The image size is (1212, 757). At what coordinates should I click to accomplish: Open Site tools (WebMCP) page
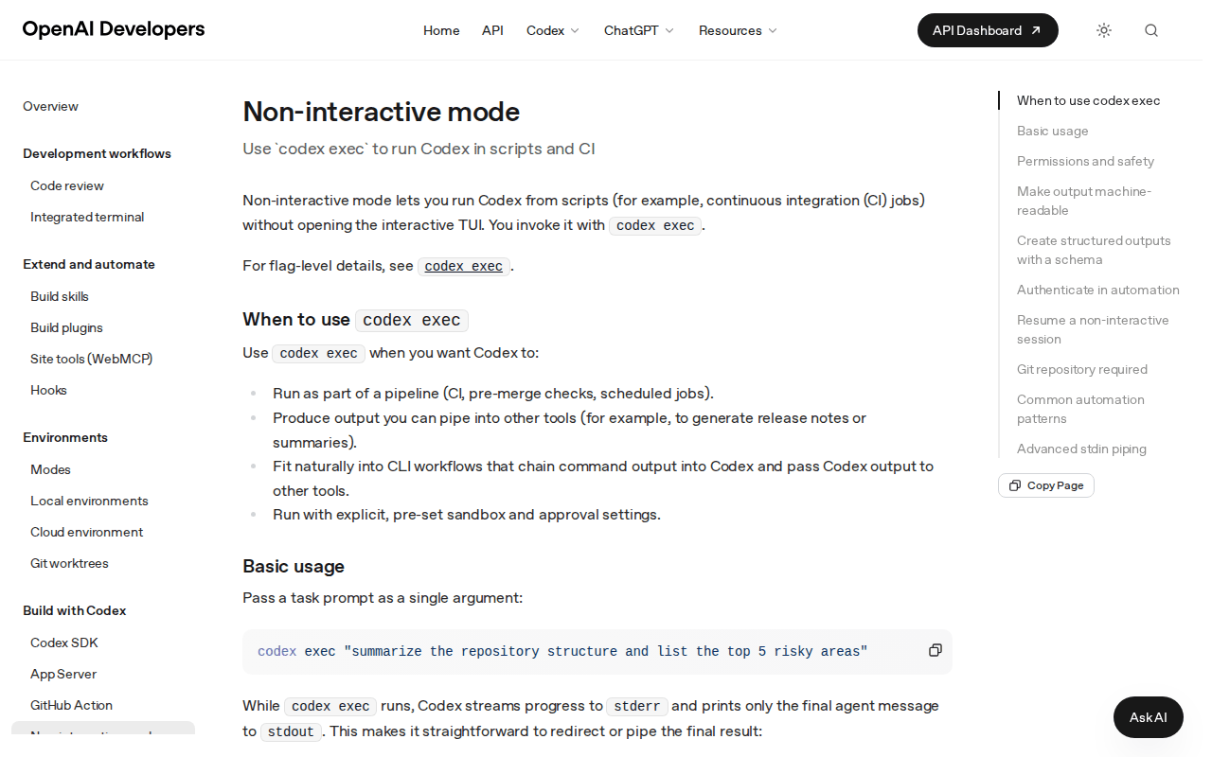tap(91, 359)
